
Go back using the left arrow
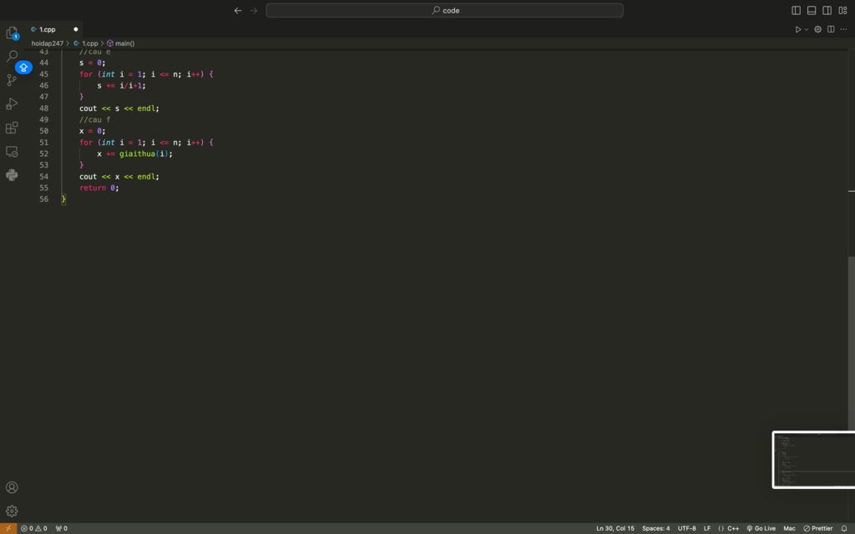[x=238, y=10]
